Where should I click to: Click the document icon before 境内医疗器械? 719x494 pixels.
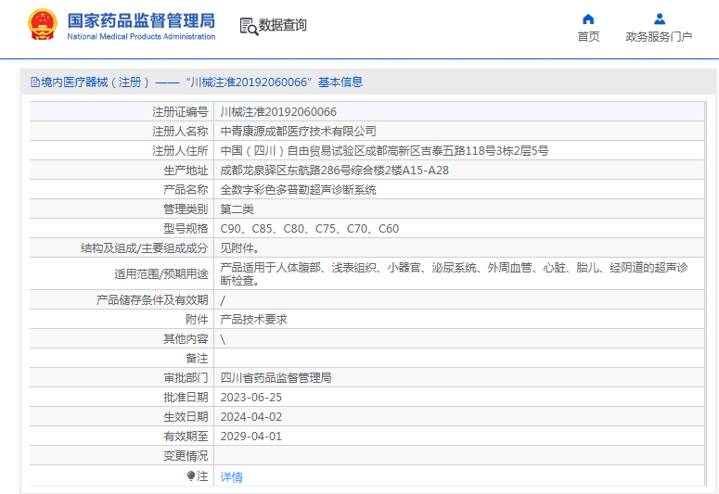(35, 82)
